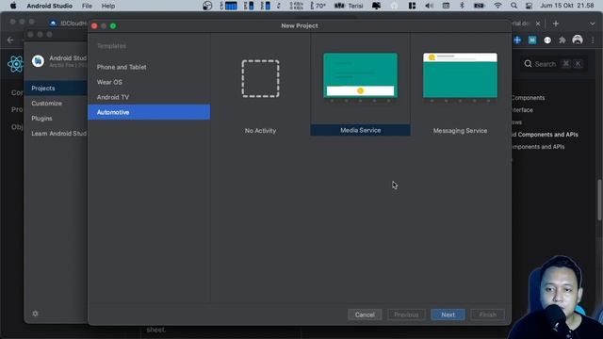Open the File menu

87,6
